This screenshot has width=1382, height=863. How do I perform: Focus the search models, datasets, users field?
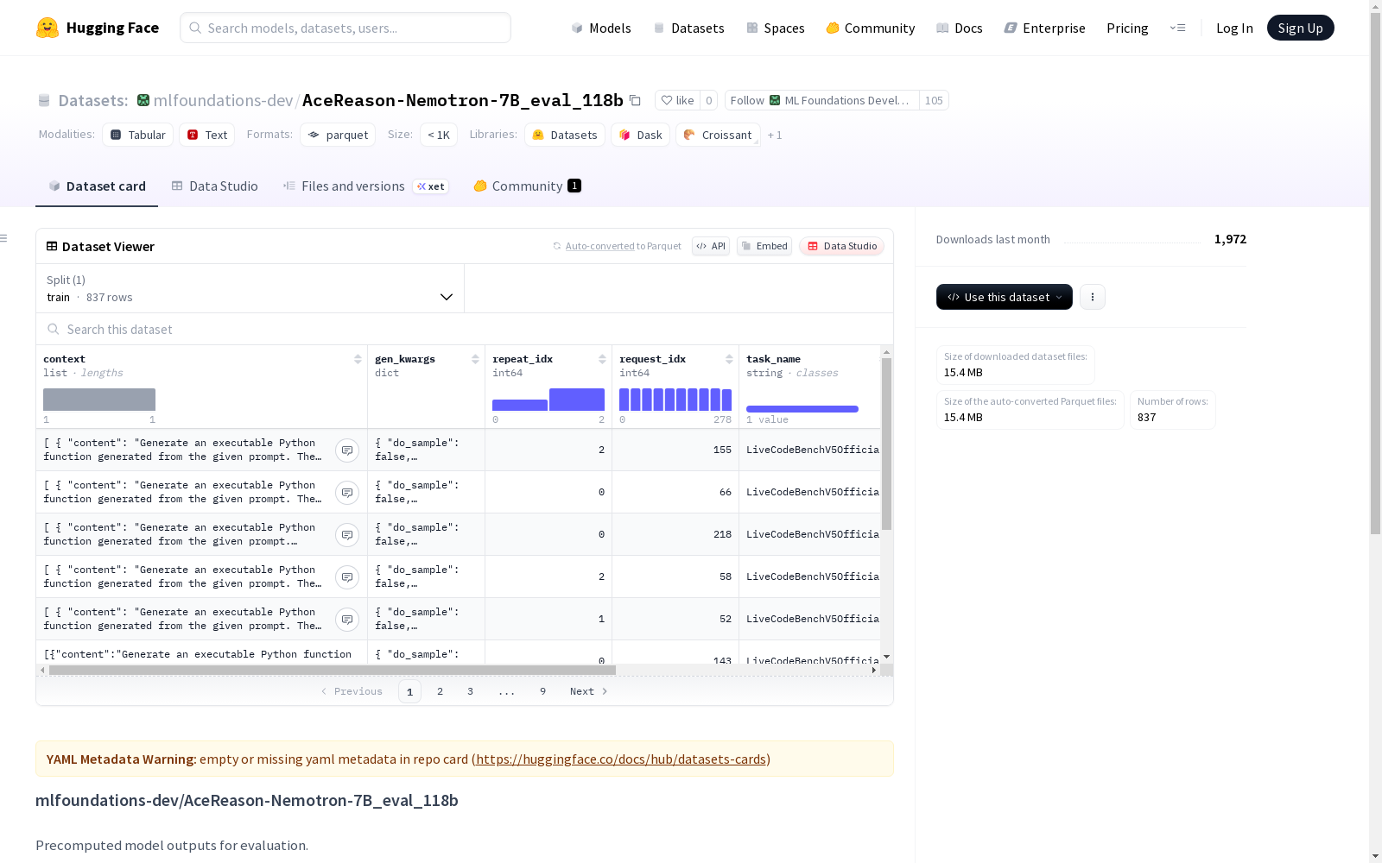click(345, 28)
